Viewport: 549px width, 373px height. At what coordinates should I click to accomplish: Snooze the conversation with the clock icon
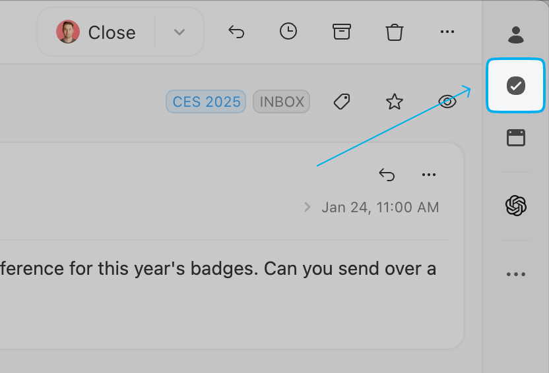click(x=288, y=32)
